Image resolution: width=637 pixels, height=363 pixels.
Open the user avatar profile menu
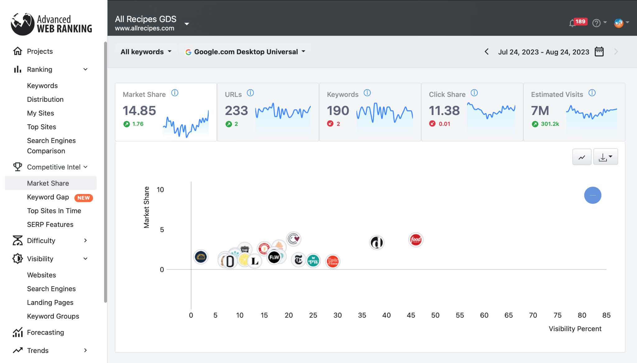point(619,23)
